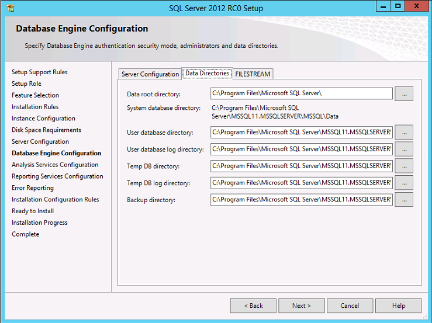The width and height of the screenshot is (432, 323).
Task: Select Server Configuration step in sidebar
Action: tap(40, 141)
